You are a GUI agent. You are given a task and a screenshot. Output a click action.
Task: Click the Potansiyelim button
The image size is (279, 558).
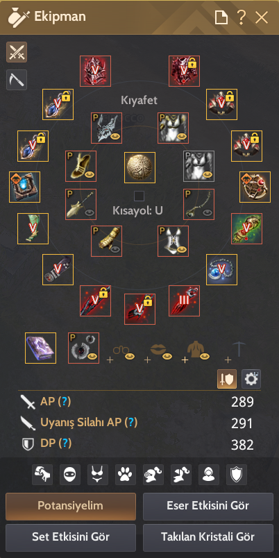click(71, 506)
